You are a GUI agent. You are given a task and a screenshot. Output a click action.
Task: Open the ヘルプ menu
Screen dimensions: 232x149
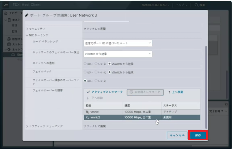pyautogui.click(x=181, y=5)
